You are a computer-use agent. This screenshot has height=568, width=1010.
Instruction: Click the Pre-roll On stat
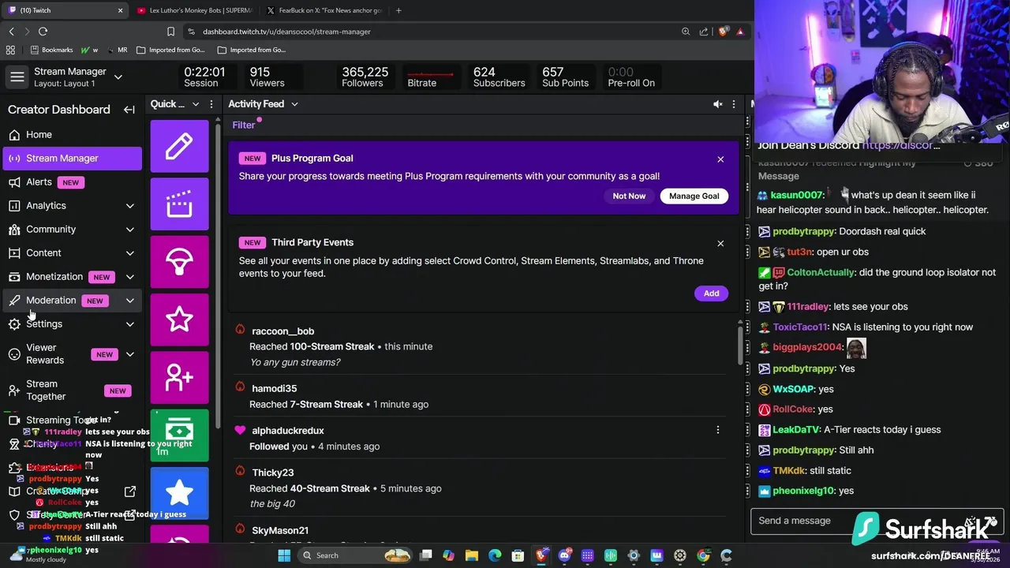point(631,77)
